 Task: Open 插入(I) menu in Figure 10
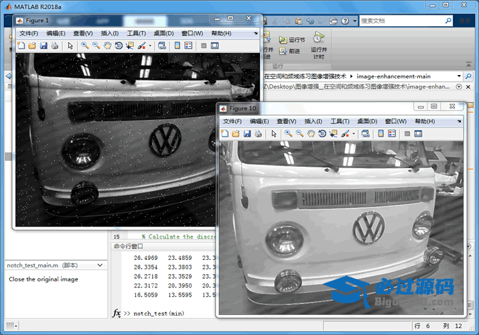314,121
